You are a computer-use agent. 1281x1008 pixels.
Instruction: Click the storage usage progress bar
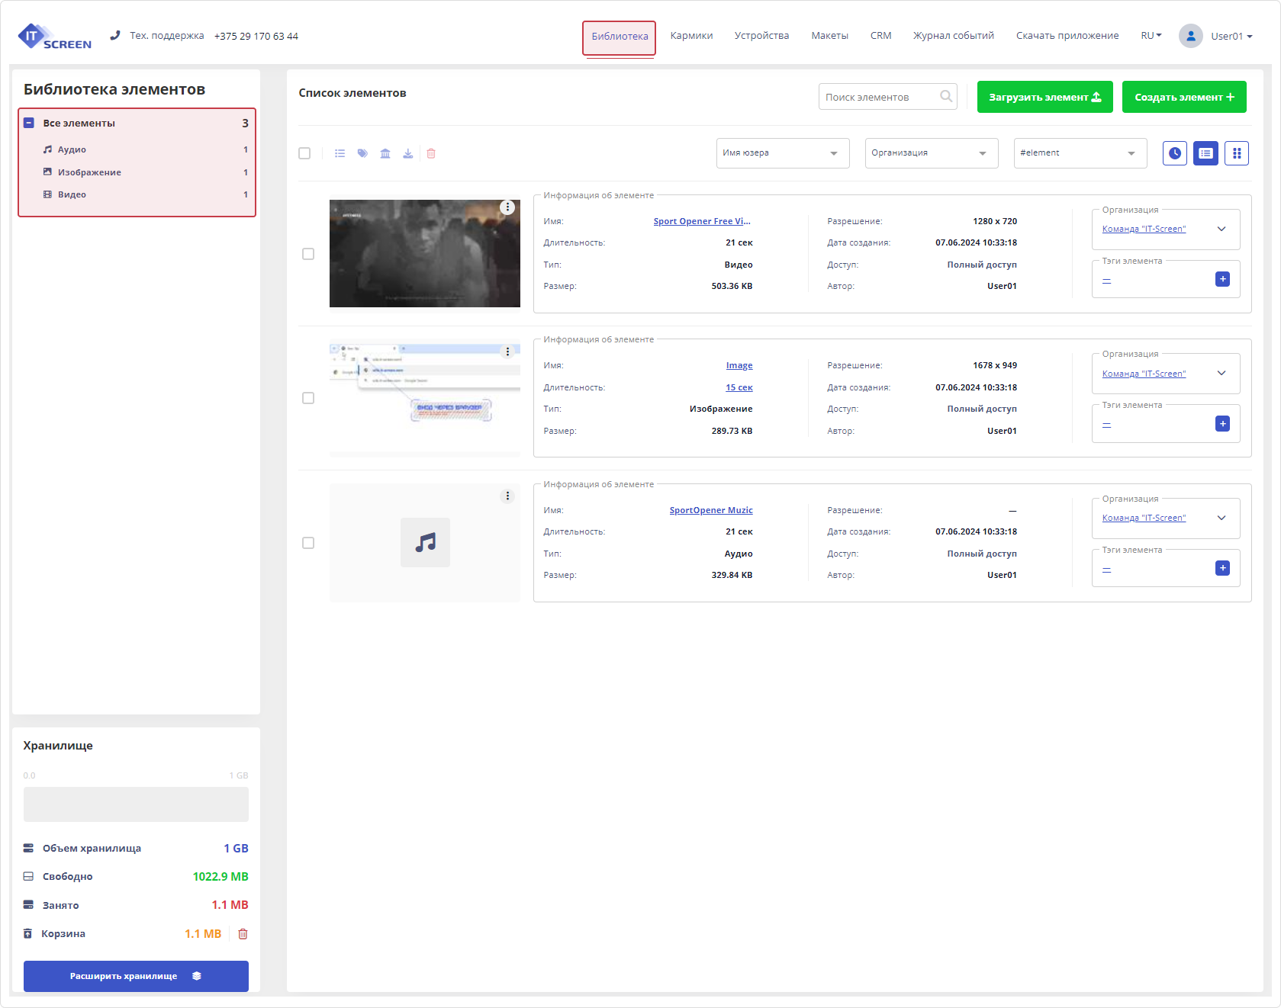pyautogui.click(x=136, y=804)
